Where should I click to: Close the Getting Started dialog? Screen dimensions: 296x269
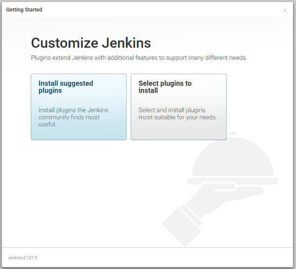pos(285,10)
